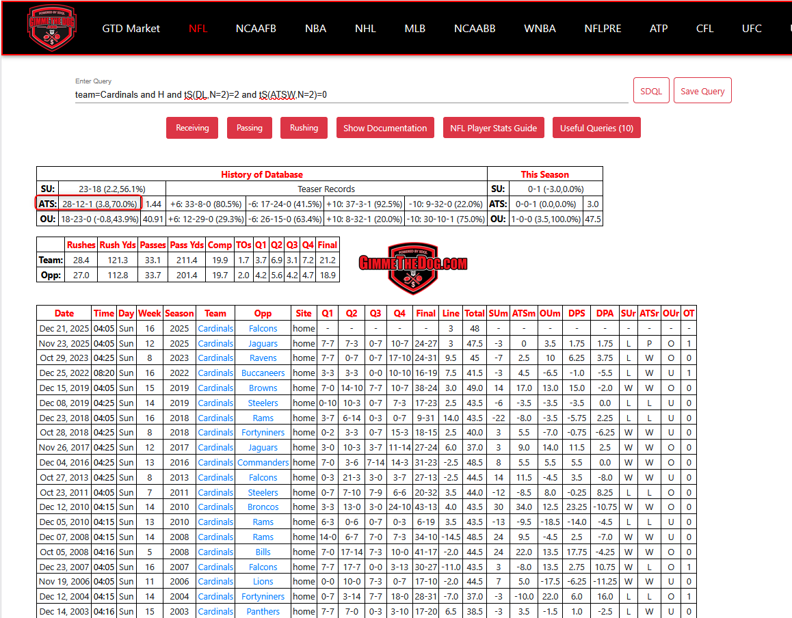Open the MLB section
The width and height of the screenshot is (792, 618).
click(x=414, y=28)
